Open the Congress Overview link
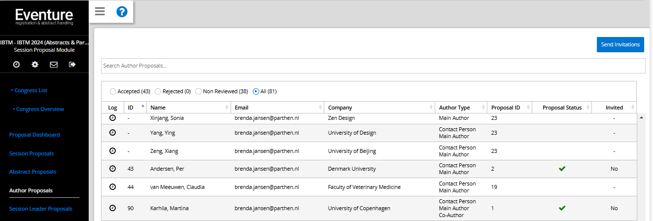 [x=40, y=109]
